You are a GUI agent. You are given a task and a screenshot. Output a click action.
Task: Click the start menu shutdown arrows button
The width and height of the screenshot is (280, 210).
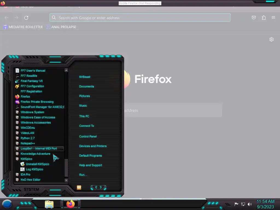[98, 187]
